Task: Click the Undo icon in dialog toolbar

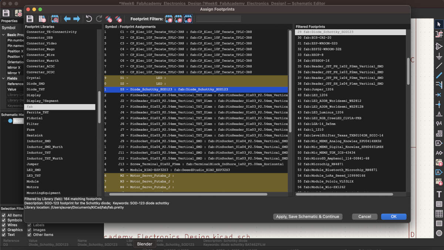Action: click(89, 19)
